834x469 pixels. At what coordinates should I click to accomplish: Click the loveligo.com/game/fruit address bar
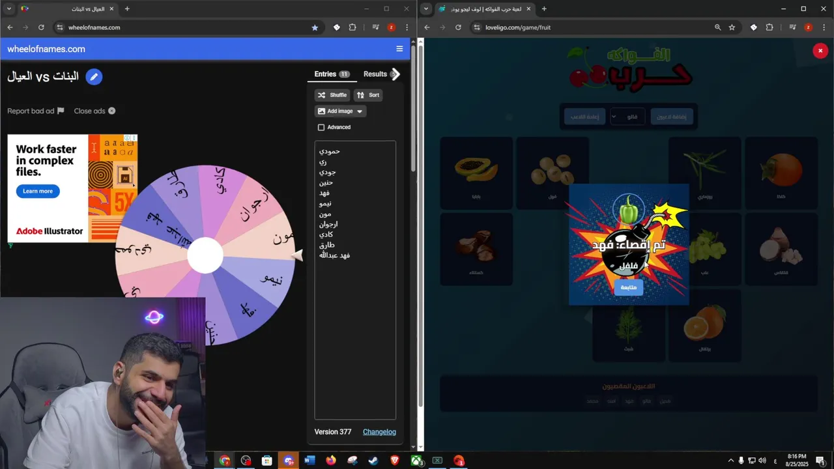[x=599, y=27]
